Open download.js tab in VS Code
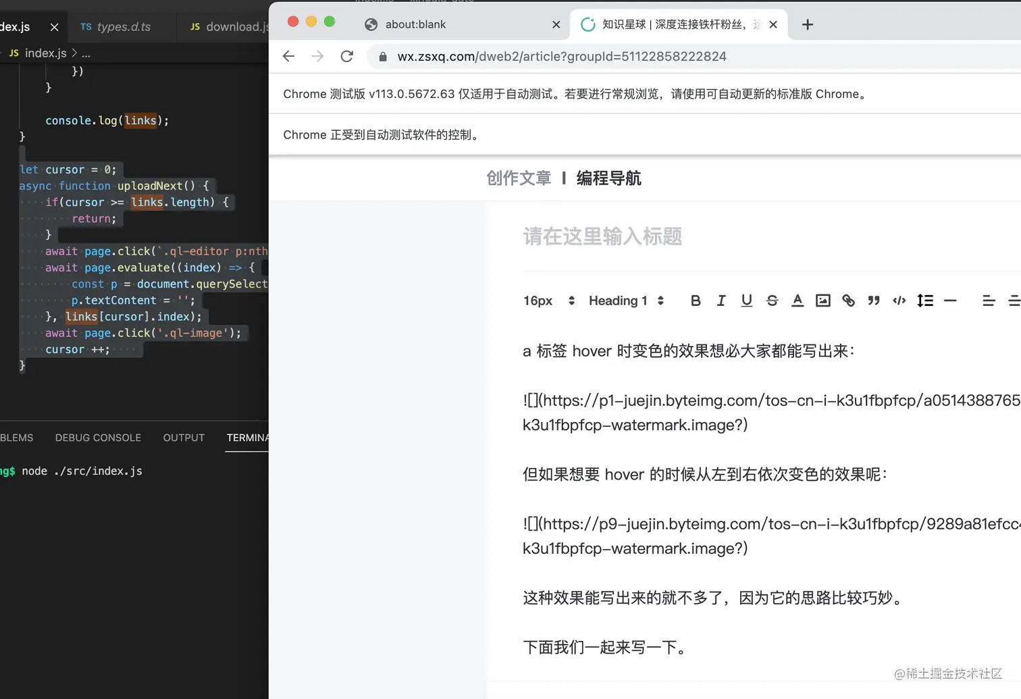This screenshot has width=1021, height=699. point(230,26)
